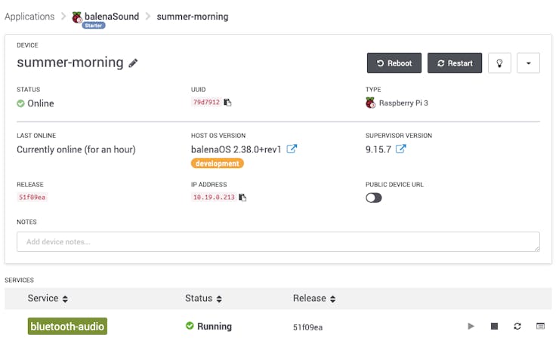Open terminal for bluetooth-audio service
Viewport: 559px width, 359px height.
click(540, 327)
